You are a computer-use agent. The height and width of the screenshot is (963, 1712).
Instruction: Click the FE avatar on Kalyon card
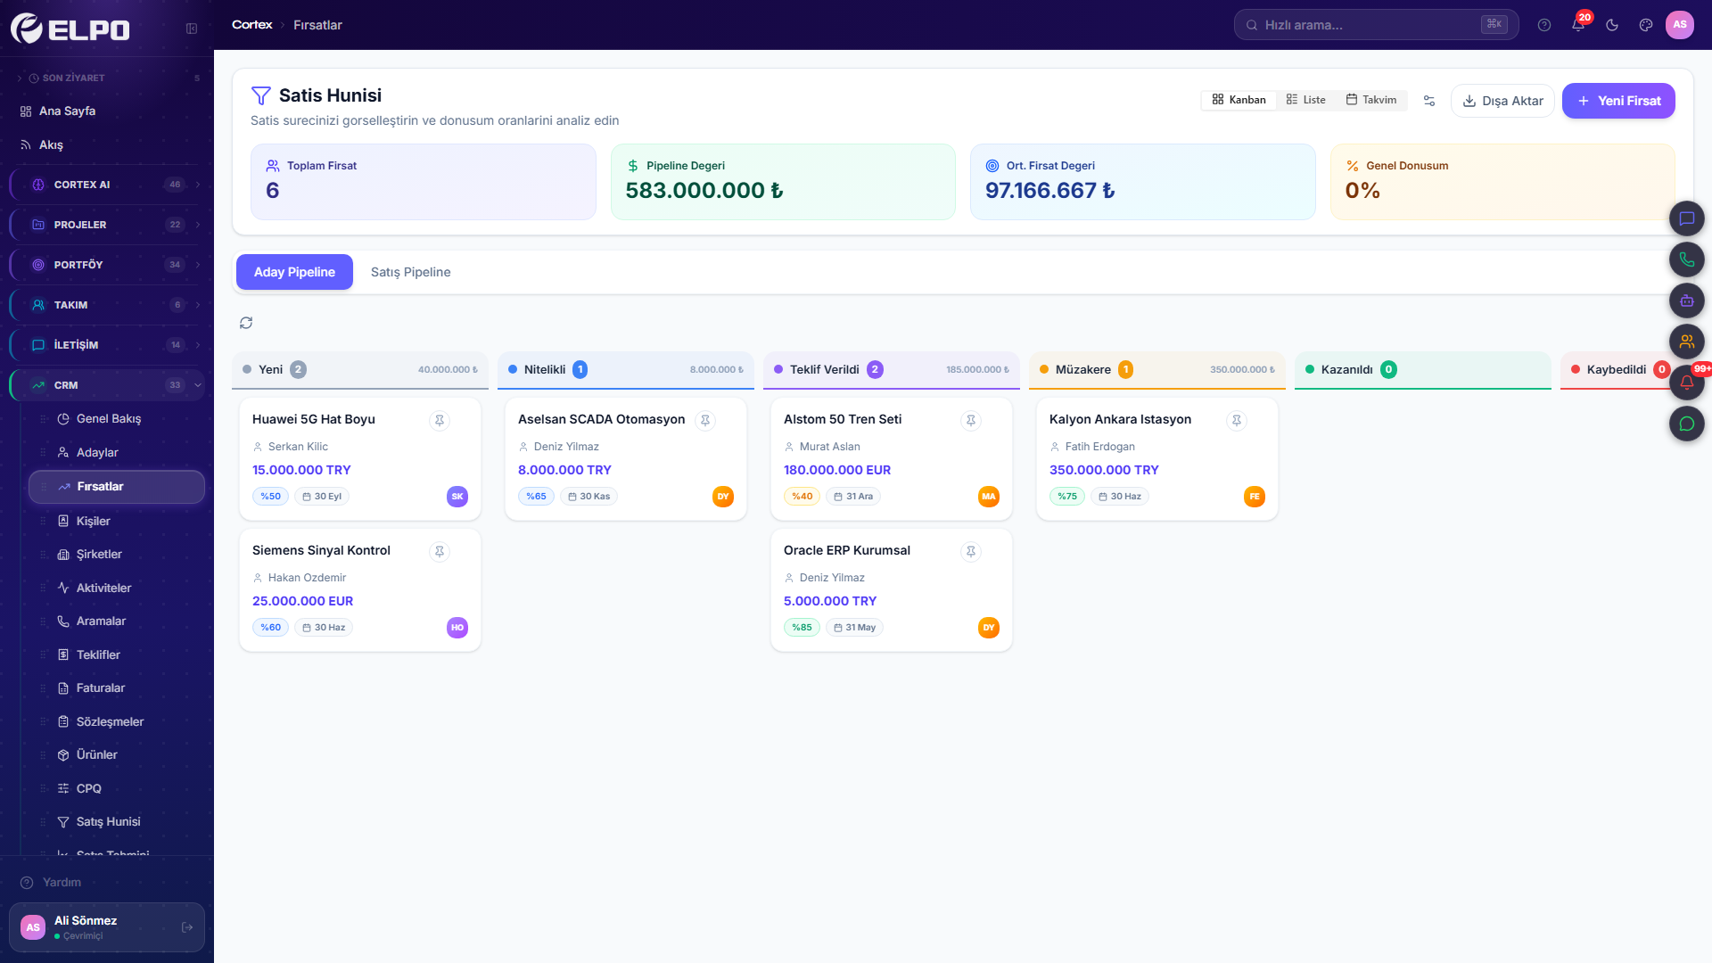(1255, 497)
